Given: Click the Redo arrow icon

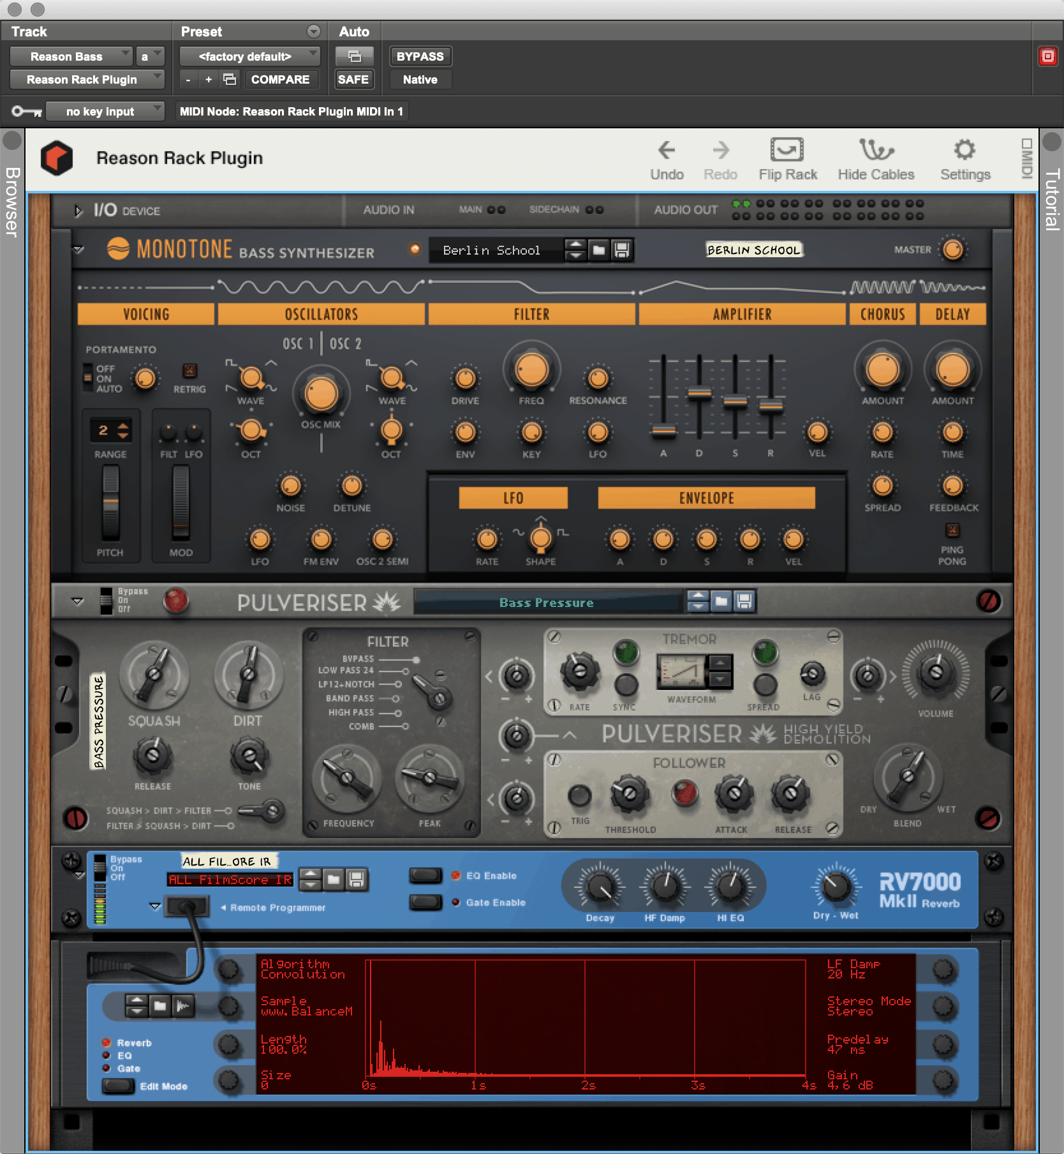Looking at the screenshot, I should coord(721,150).
